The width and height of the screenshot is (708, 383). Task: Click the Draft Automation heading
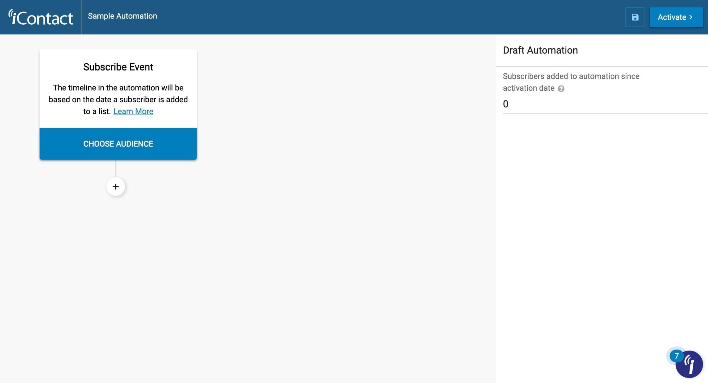pyautogui.click(x=540, y=50)
